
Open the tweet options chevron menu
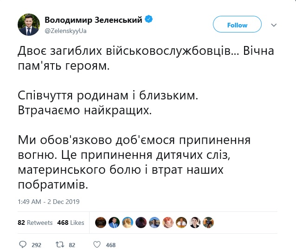tap(274, 25)
